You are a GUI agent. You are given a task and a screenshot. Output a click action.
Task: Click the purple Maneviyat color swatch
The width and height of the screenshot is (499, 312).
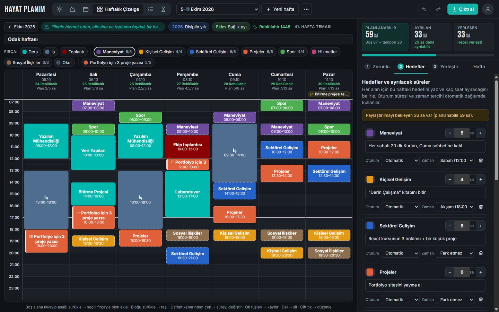click(370, 133)
